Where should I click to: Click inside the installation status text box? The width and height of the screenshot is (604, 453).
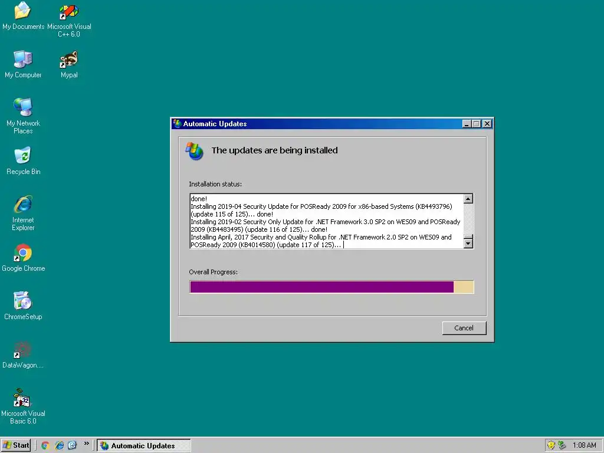coord(327,222)
